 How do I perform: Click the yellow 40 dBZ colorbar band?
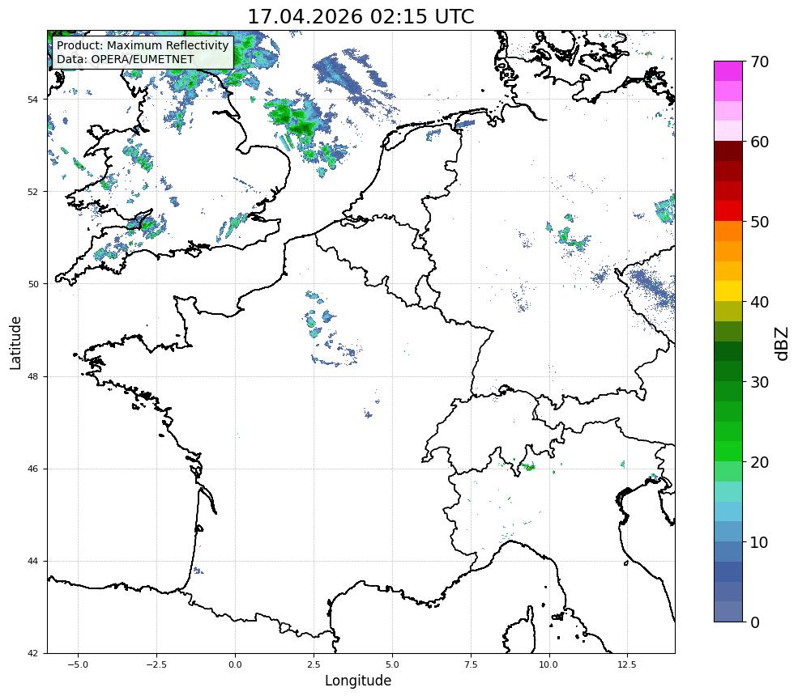tap(728, 291)
